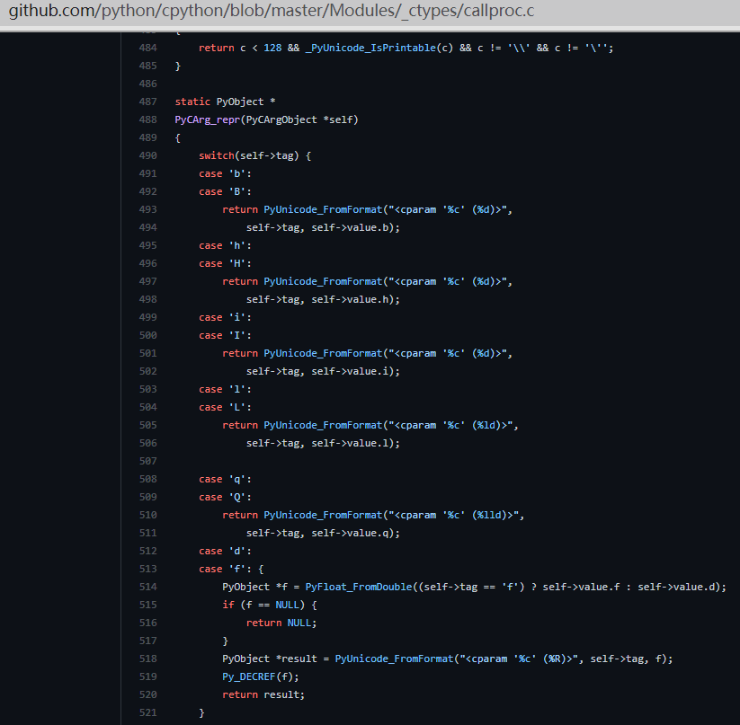Select line number 487
This screenshot has height=725, width=740.
(147, 102)
